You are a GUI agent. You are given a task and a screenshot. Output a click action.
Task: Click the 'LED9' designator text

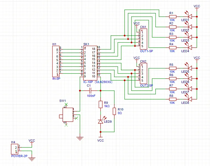coord(108,122)
